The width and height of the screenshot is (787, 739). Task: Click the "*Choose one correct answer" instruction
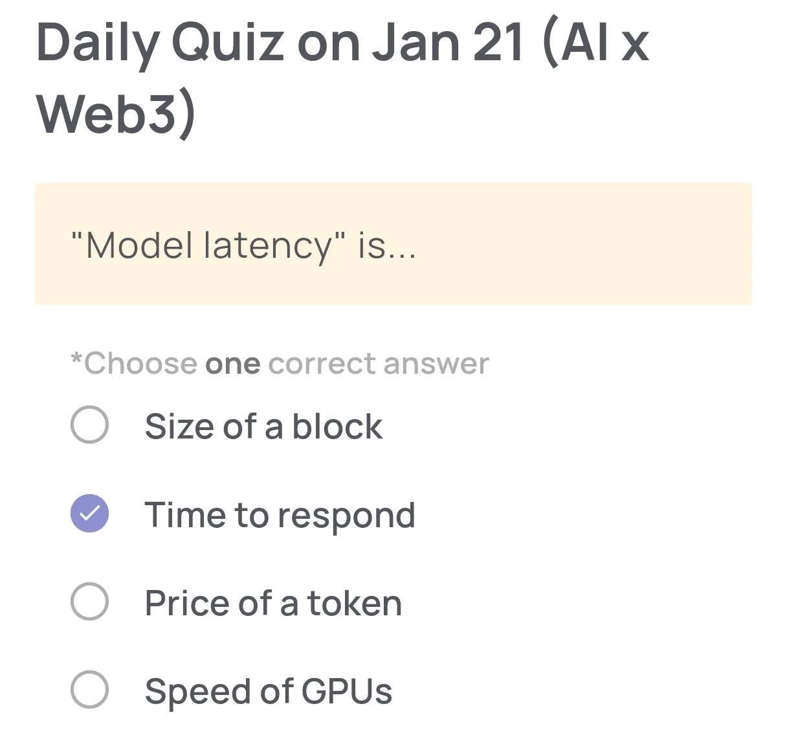tap(280, 363)
